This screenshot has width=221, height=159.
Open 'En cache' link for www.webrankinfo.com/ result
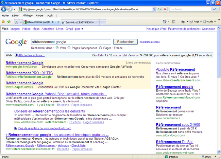click(63, 105)
